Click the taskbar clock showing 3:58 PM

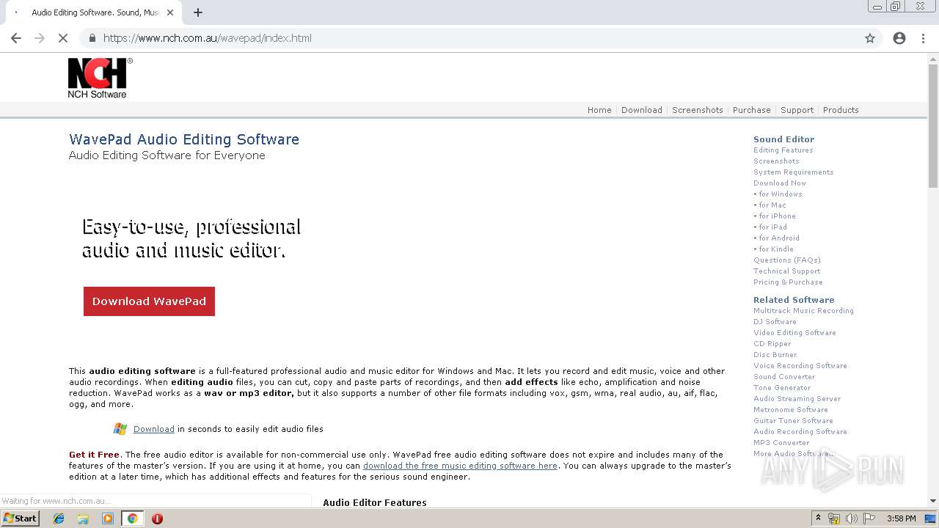(901, 518)
